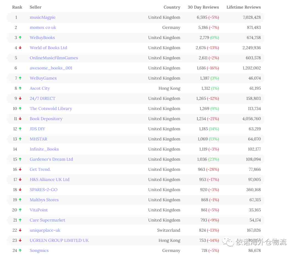Viewport: 296px width, 255px height.
Task: Click the up arrow in the JDS DIY row
Action: (20, 129)
